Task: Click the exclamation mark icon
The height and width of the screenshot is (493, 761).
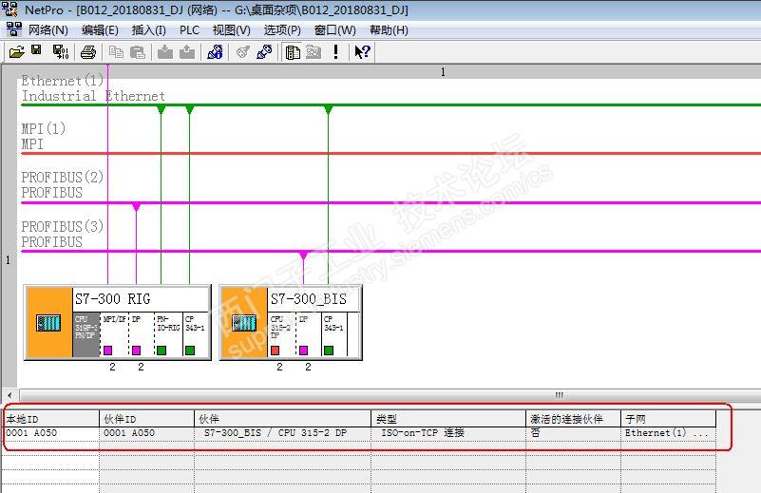Action: (336, 51)
